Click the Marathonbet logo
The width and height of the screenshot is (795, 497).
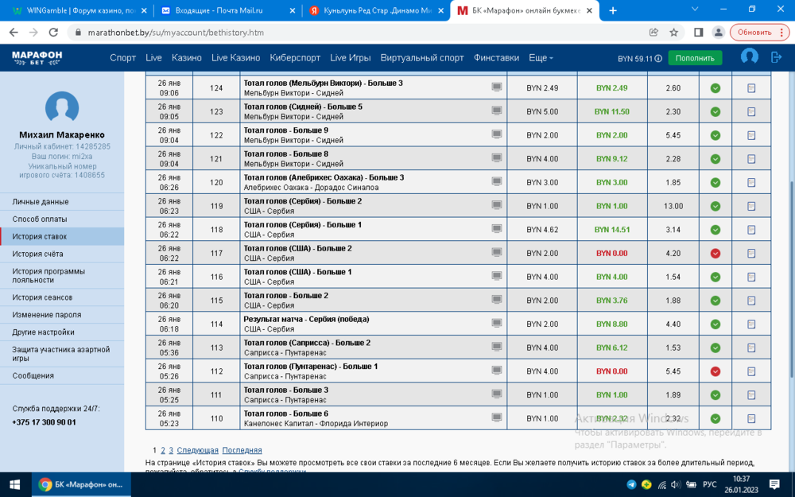[x=37, y=57]
